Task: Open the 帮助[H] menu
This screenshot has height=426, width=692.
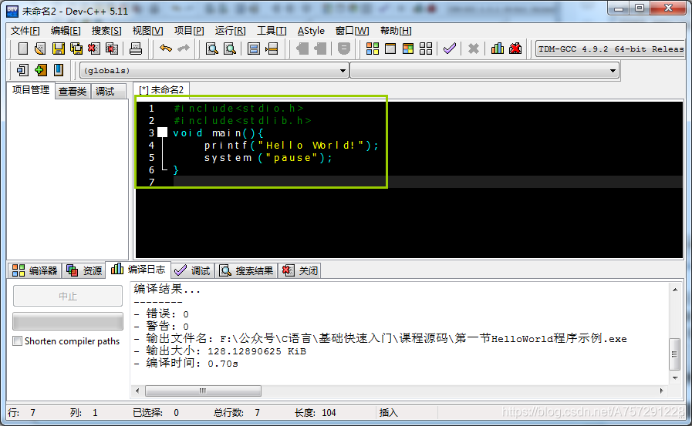Action: (396, 31)
